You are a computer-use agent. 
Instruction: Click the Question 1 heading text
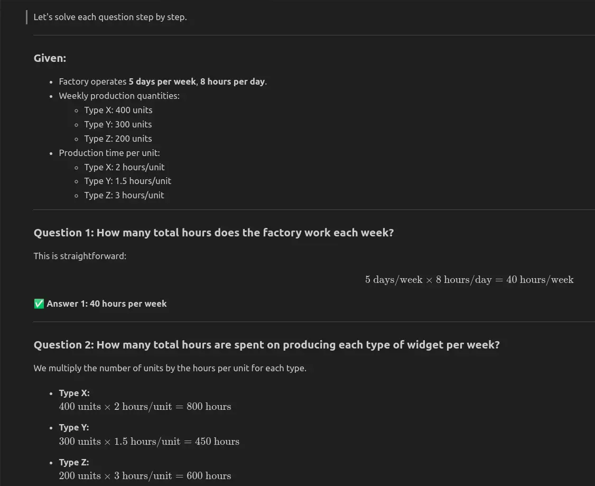tap(213, 233)
